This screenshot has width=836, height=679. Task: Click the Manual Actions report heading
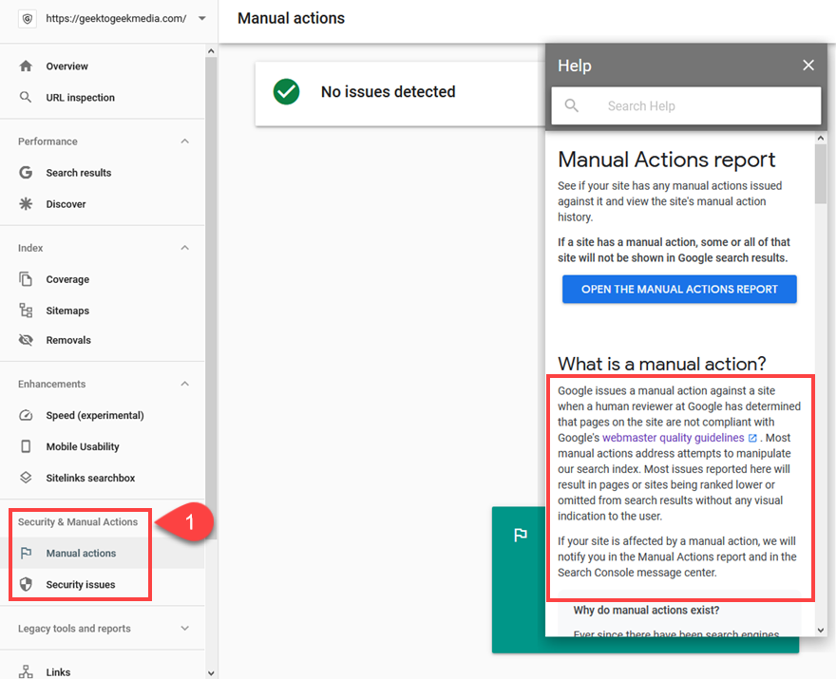coord(667,160)
